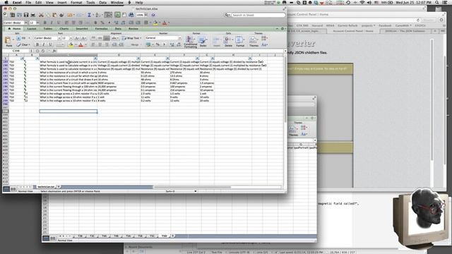Image resolution: width=452 pixels, height=254 pixels.
Task: Open the Data ribbon tab
Action: tap(118, 29)
